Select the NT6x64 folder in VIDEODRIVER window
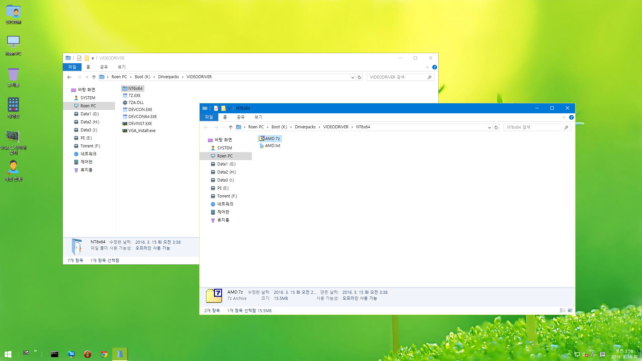The width and height of the screenshot is (642, 361). 133,89
